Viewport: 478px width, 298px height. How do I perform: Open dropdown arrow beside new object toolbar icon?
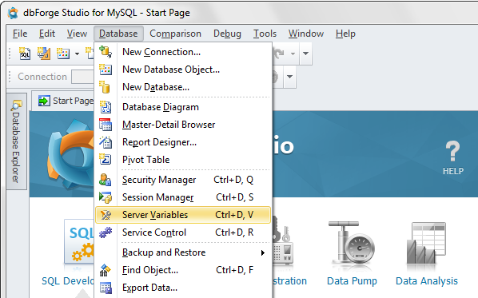[x=77, y=54]
